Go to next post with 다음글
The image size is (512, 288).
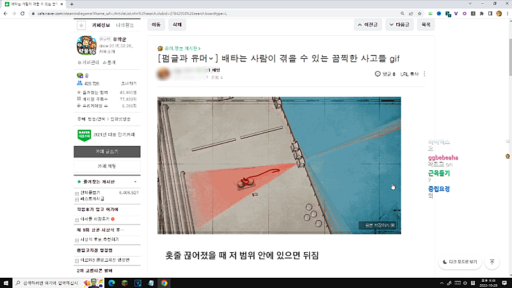(x=399, y=25)
